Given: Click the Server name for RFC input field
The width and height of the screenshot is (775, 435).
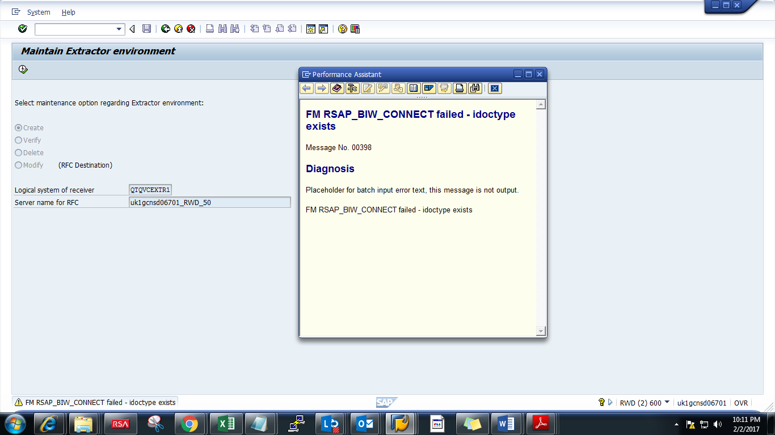Looking at the screenshot, I should (210, 202).
